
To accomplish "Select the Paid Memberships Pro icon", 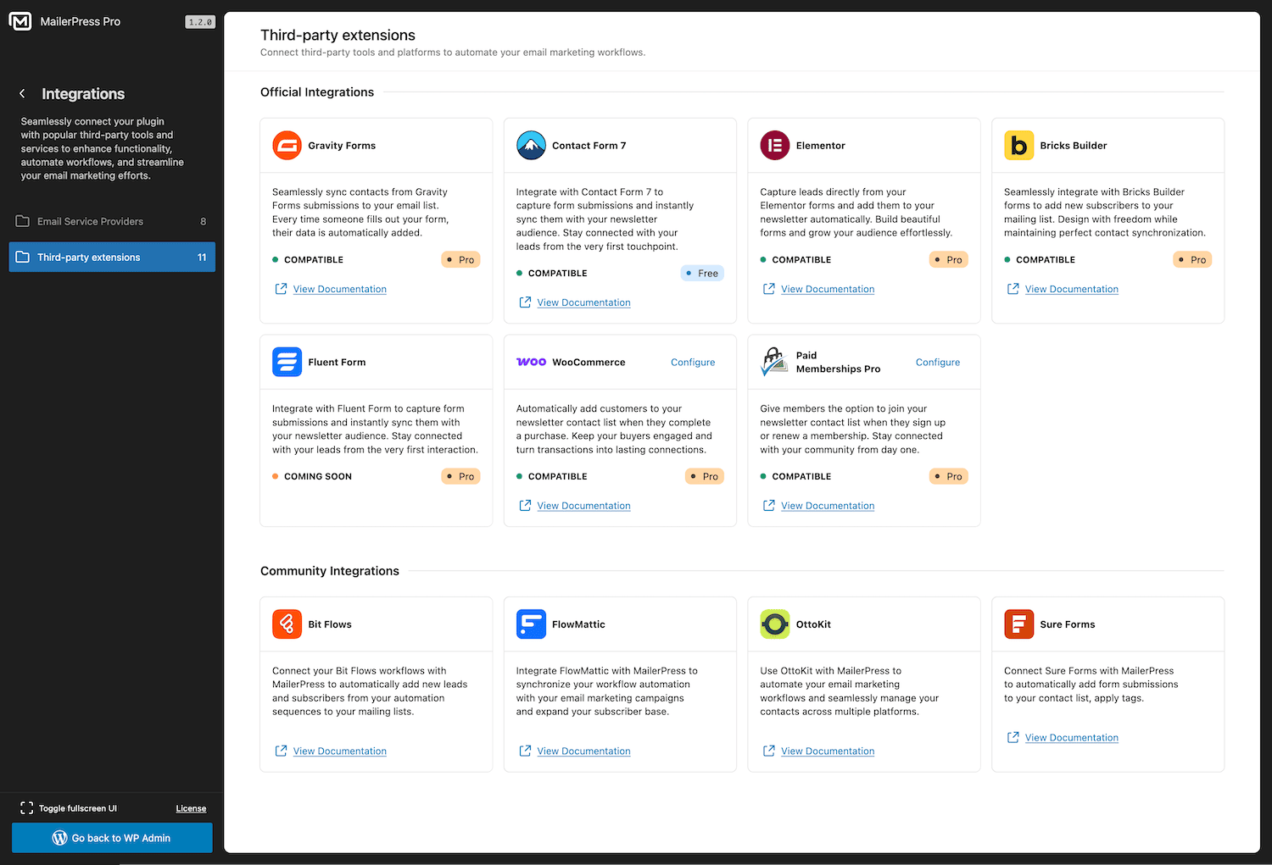I will coord(774,362).
